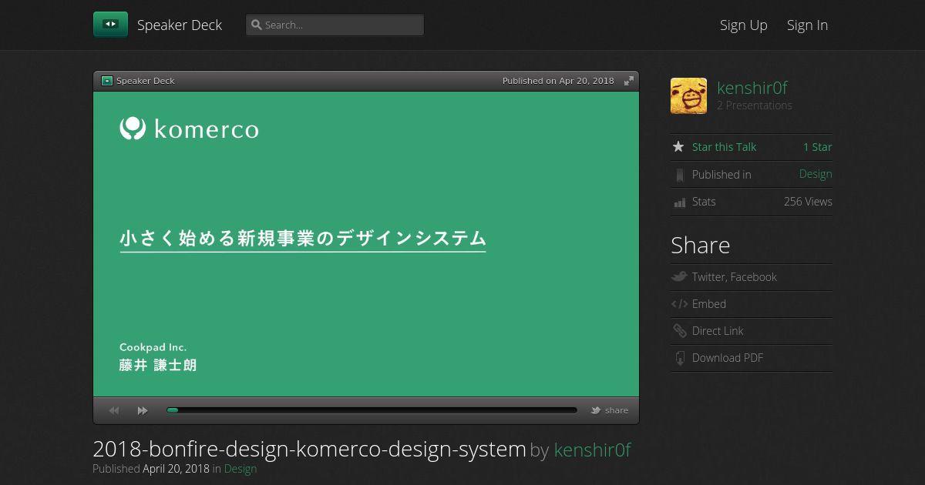The width and height of the screenshot is (925, 485).
Task: Seek on the slide progress bar
Action: tap(372, 410)
